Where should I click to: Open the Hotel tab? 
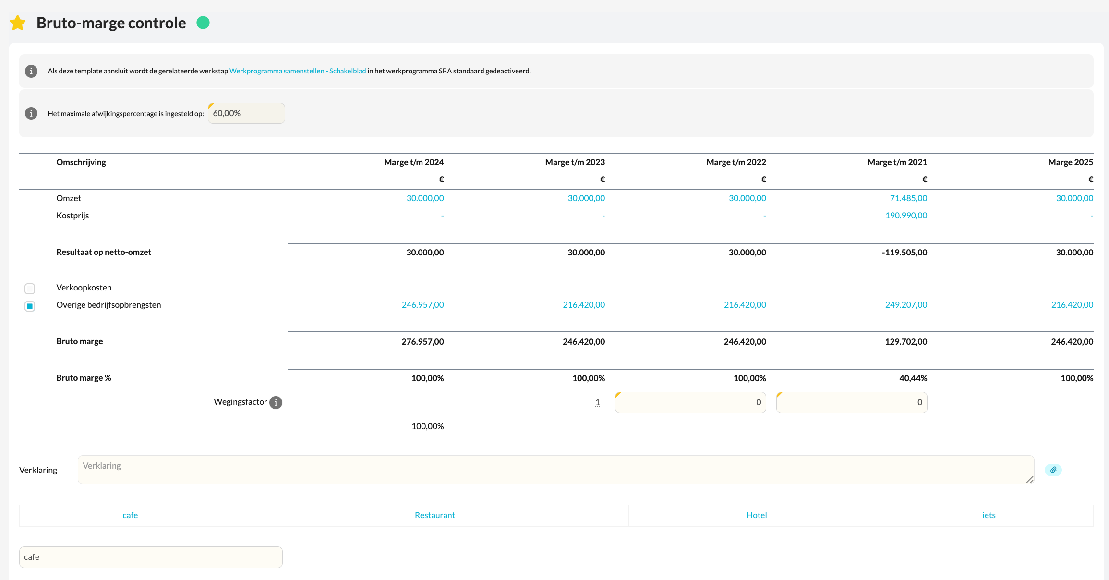point(757,515)
